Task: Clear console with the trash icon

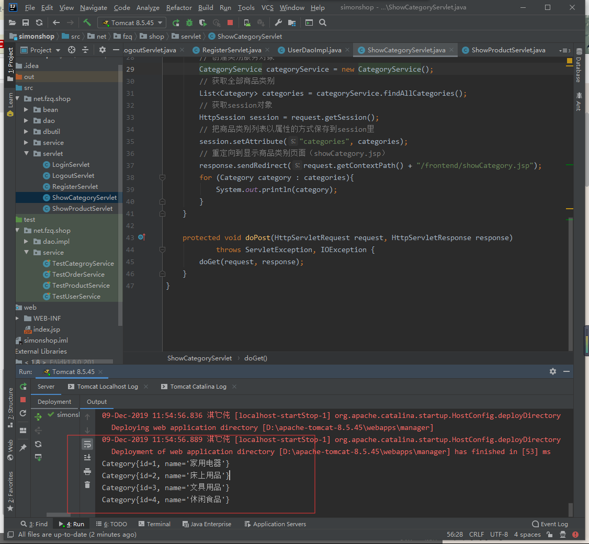Action: (x=87, y=485)
